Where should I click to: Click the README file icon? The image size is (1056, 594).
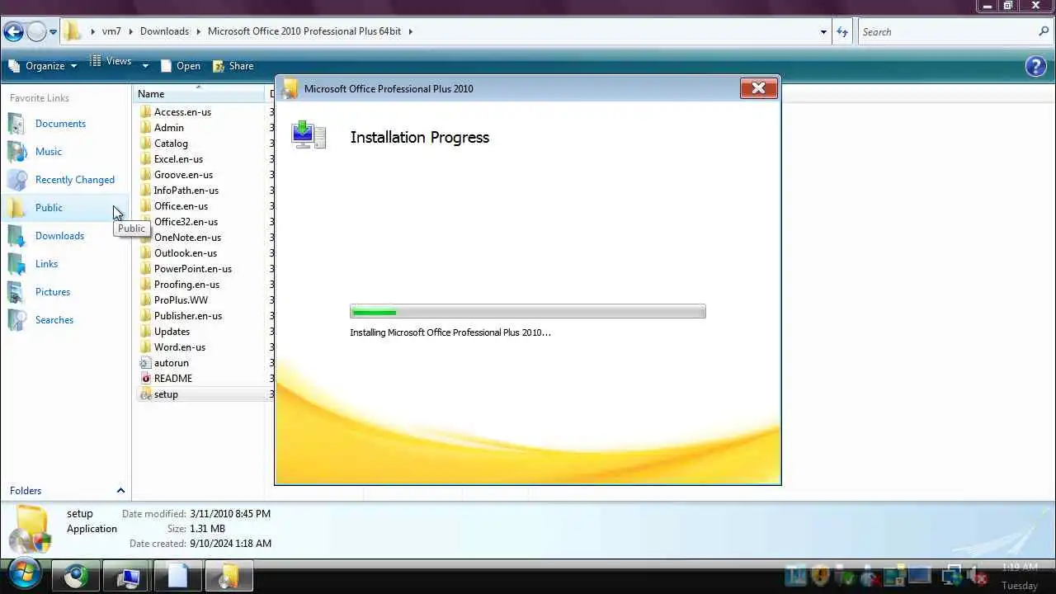tap(145, 379)
